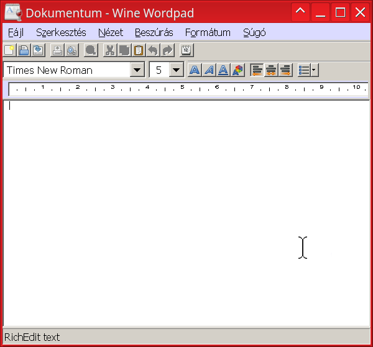373x347 pixels.
Task: Open print preview with magnifier icon
Action: tap(71, 50)
